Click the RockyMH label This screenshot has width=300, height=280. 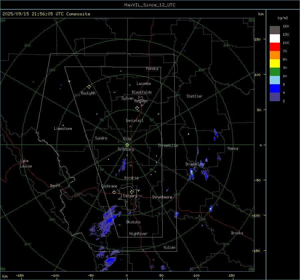[88, 93]
